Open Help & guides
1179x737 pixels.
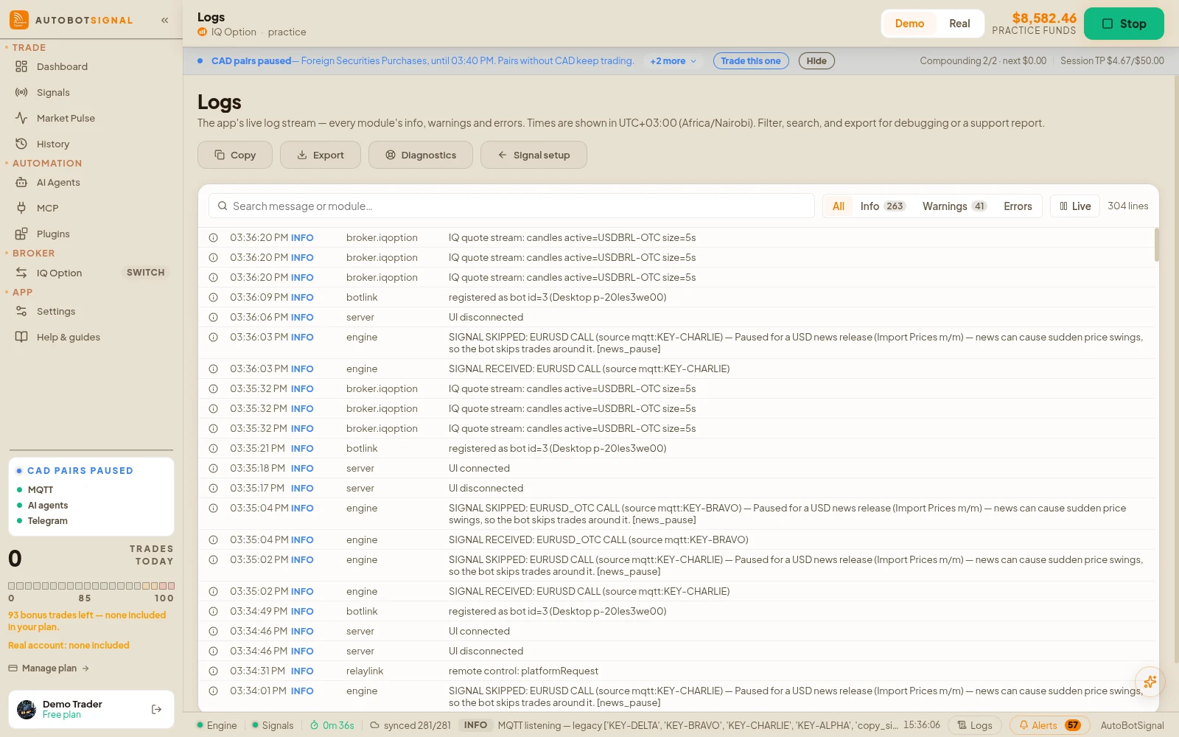(69, 337)
